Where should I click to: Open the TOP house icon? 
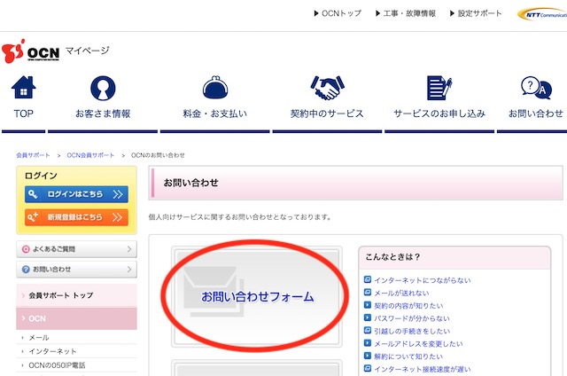pos(24,87)
